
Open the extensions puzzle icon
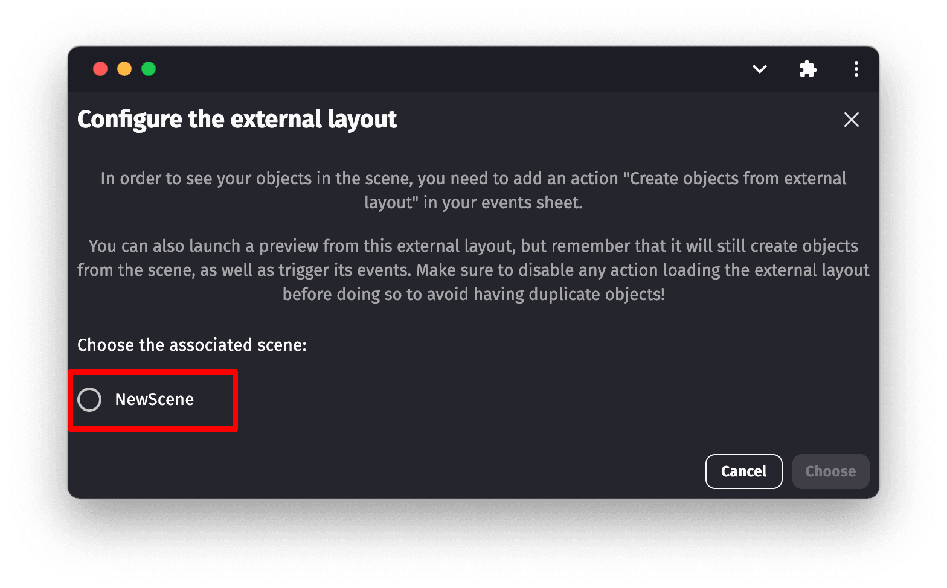click(x=807, y=69)
